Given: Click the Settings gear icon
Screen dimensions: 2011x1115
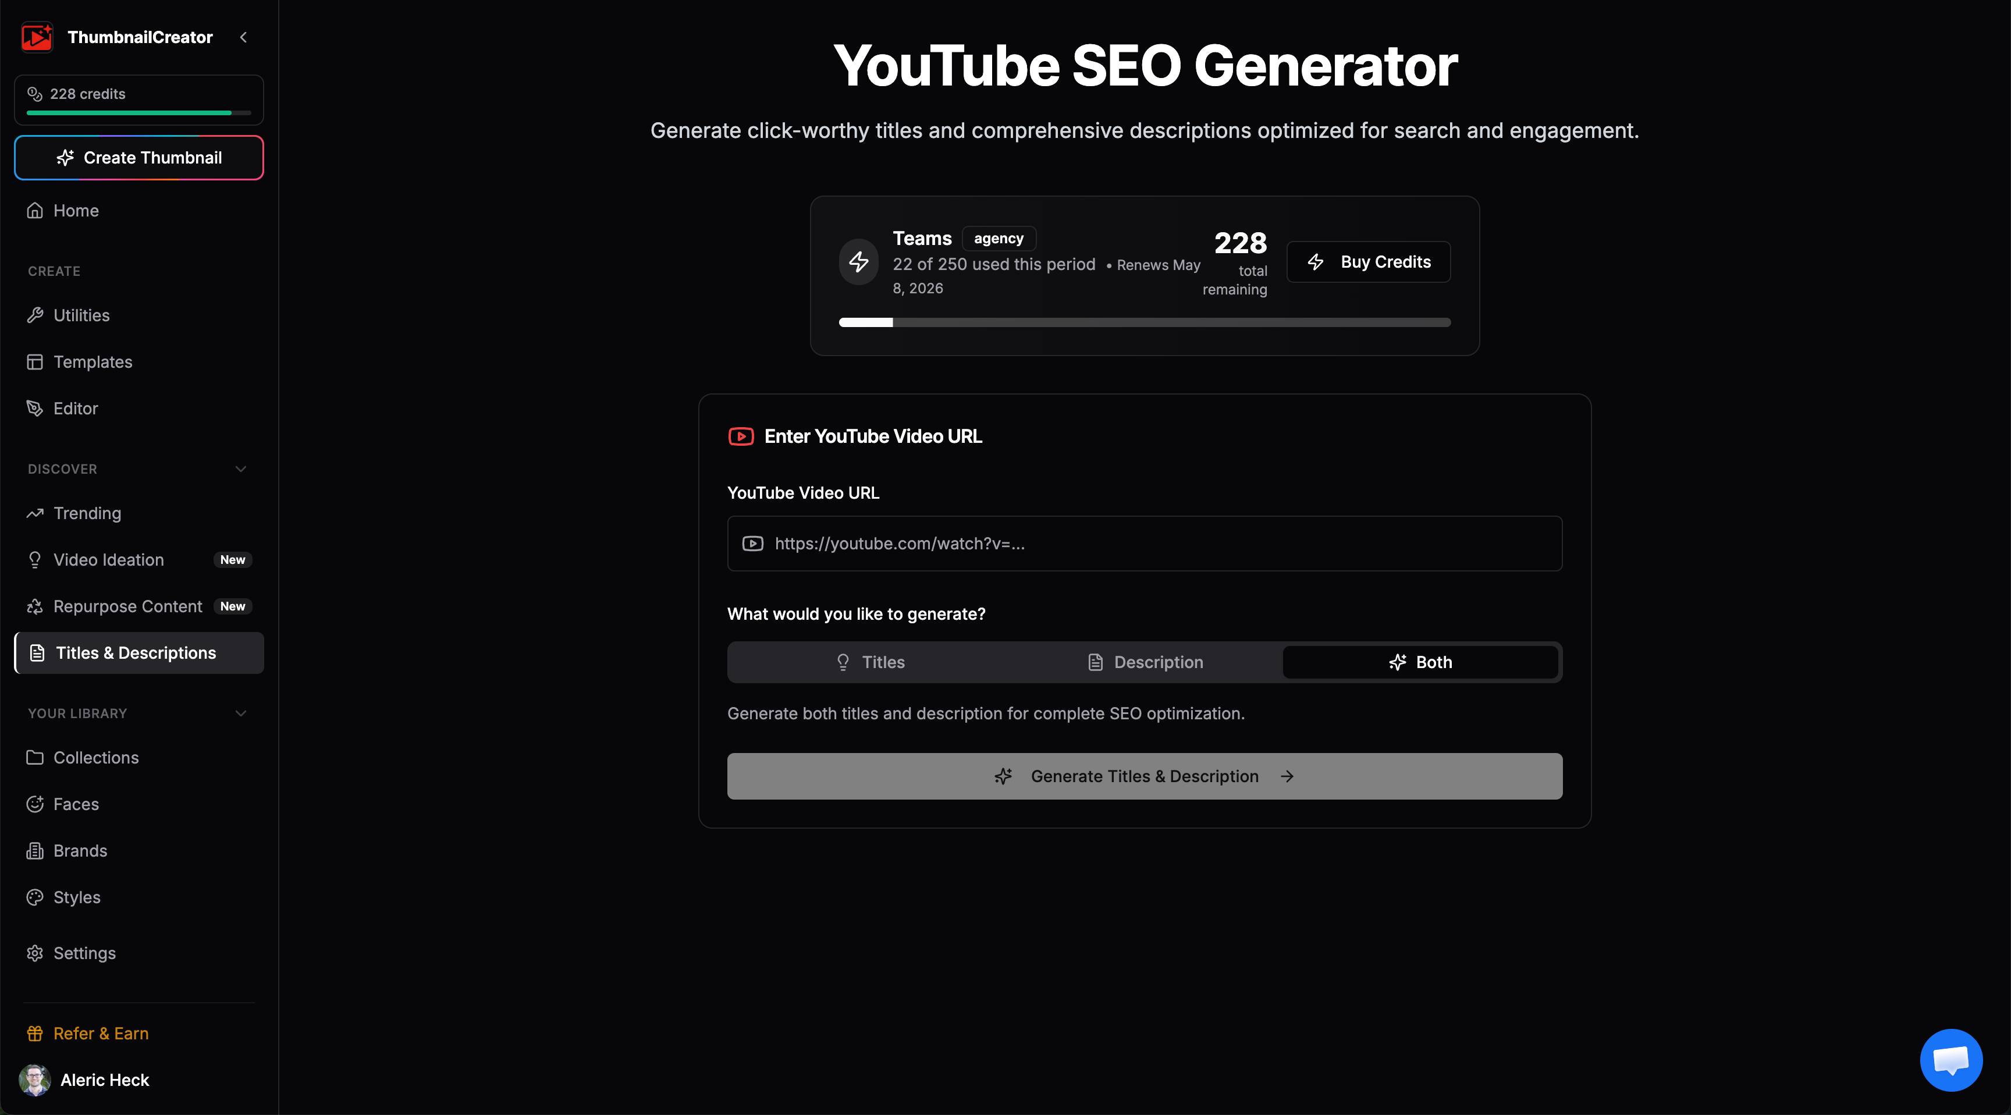Looking at the screenshot, I should coord(34,953).
